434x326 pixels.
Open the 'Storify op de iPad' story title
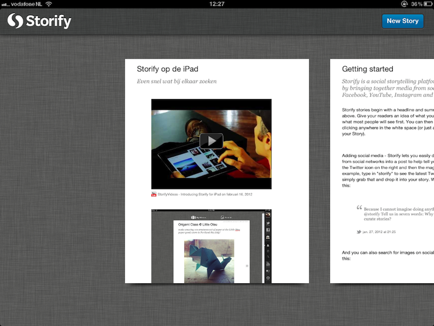click(167, 69)
